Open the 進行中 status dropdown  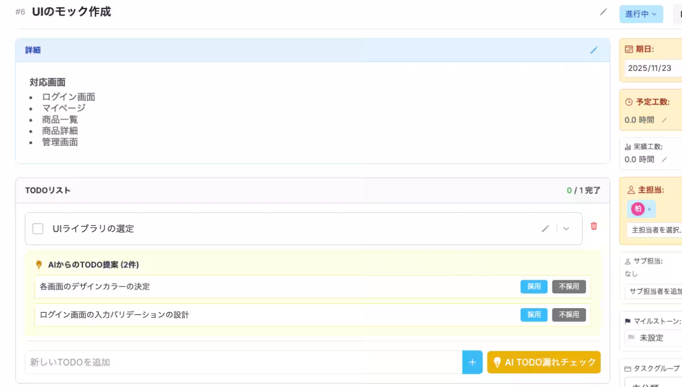pyautogui.click(x=641, y=14)
